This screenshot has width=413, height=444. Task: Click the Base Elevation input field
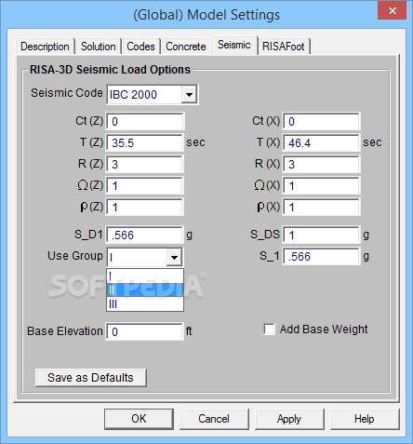pos(145,331)
